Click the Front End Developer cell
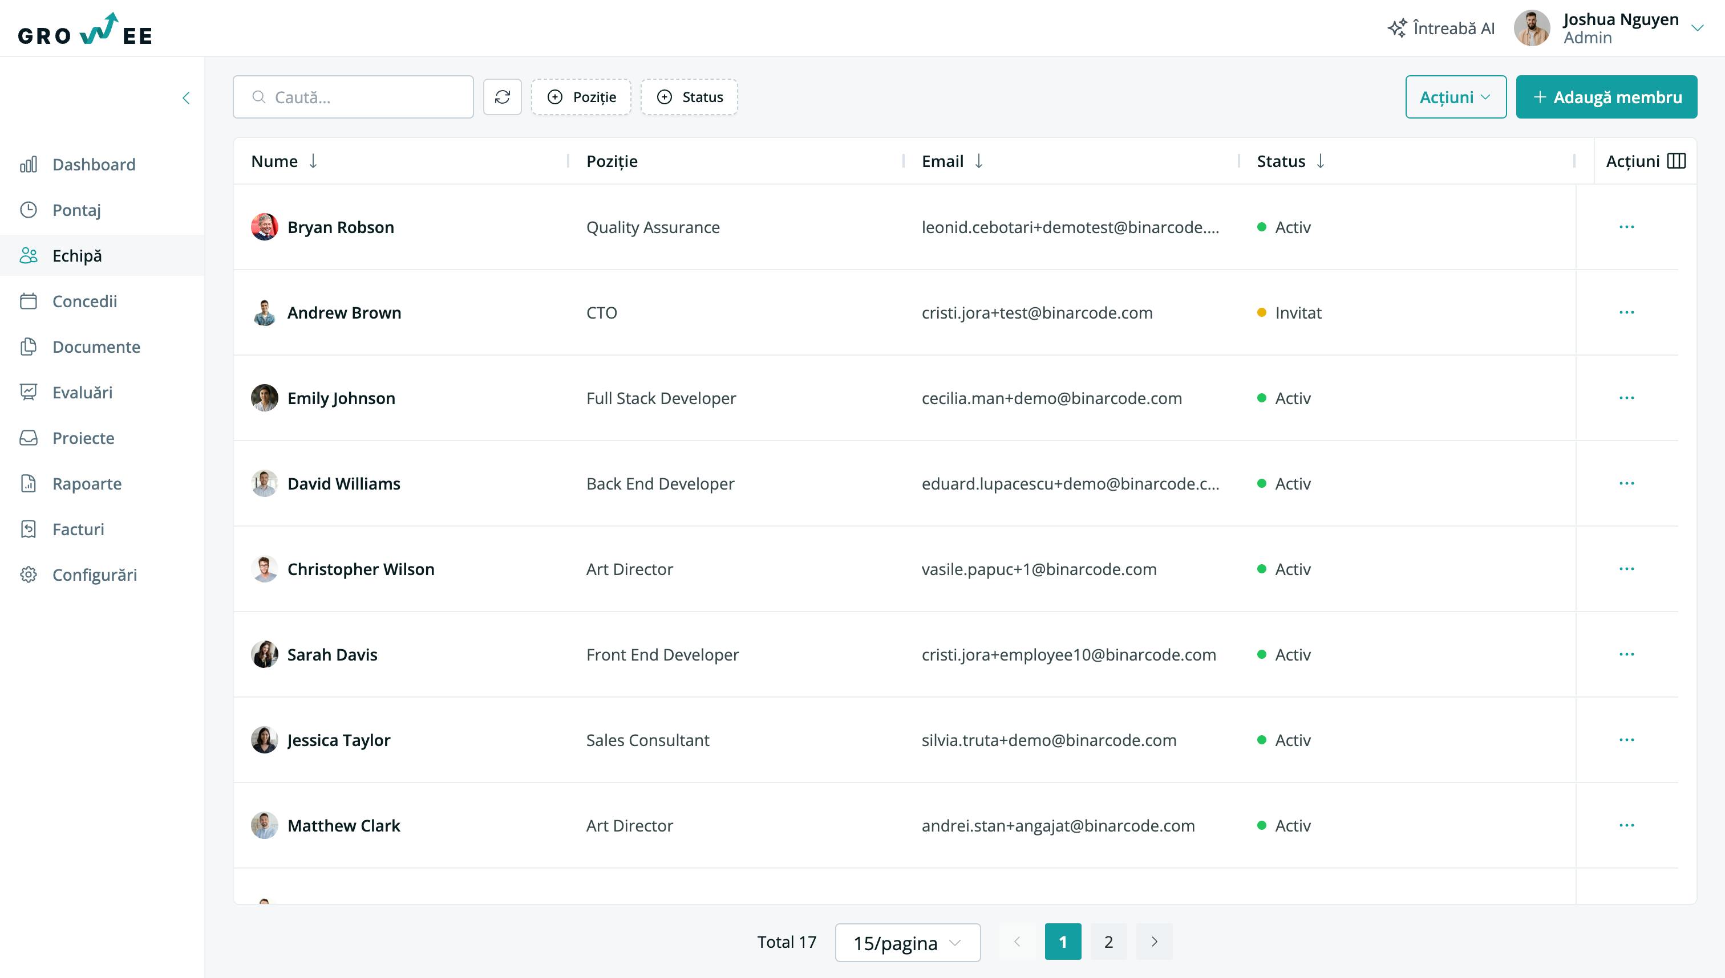Image resolution: width=1725 pixels, height=978 pixels. [x=662, y=655]
